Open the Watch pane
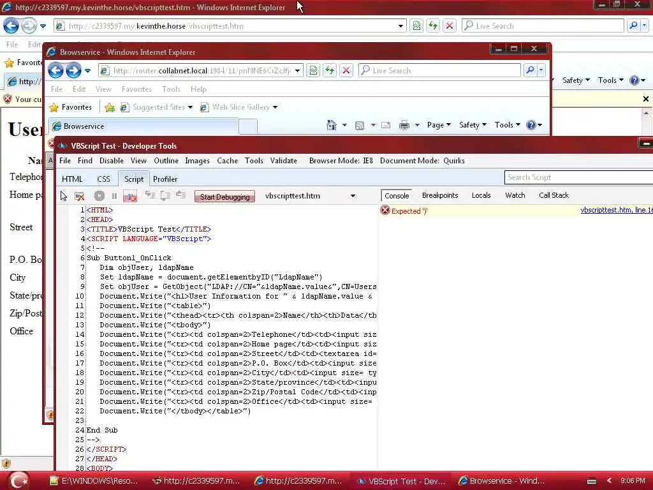 [515, 195]
